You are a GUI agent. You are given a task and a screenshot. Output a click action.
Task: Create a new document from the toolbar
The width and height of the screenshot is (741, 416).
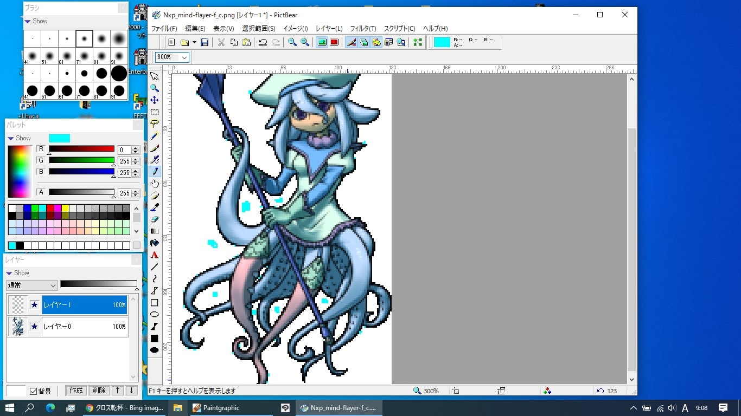pyautogui.click(x=171, y=42)
